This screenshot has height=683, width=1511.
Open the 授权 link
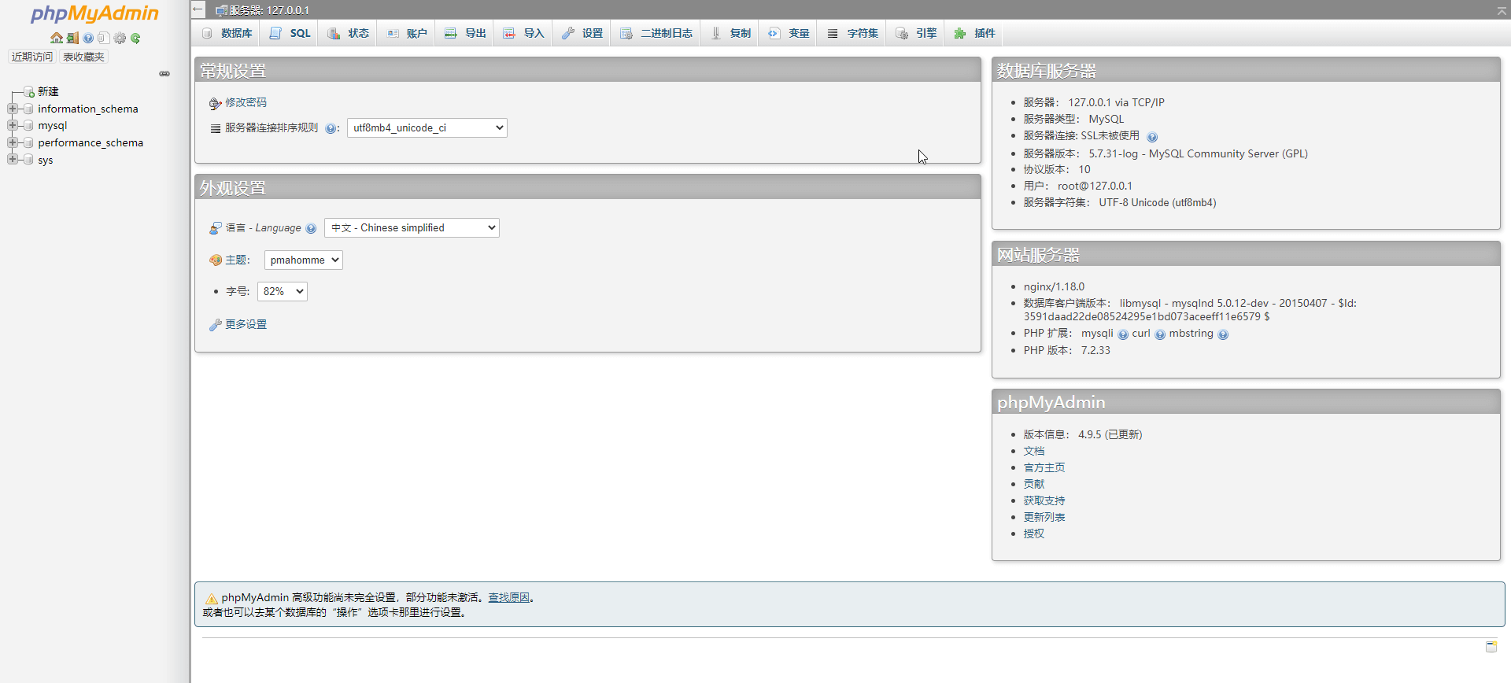[x=1034, y=533]
